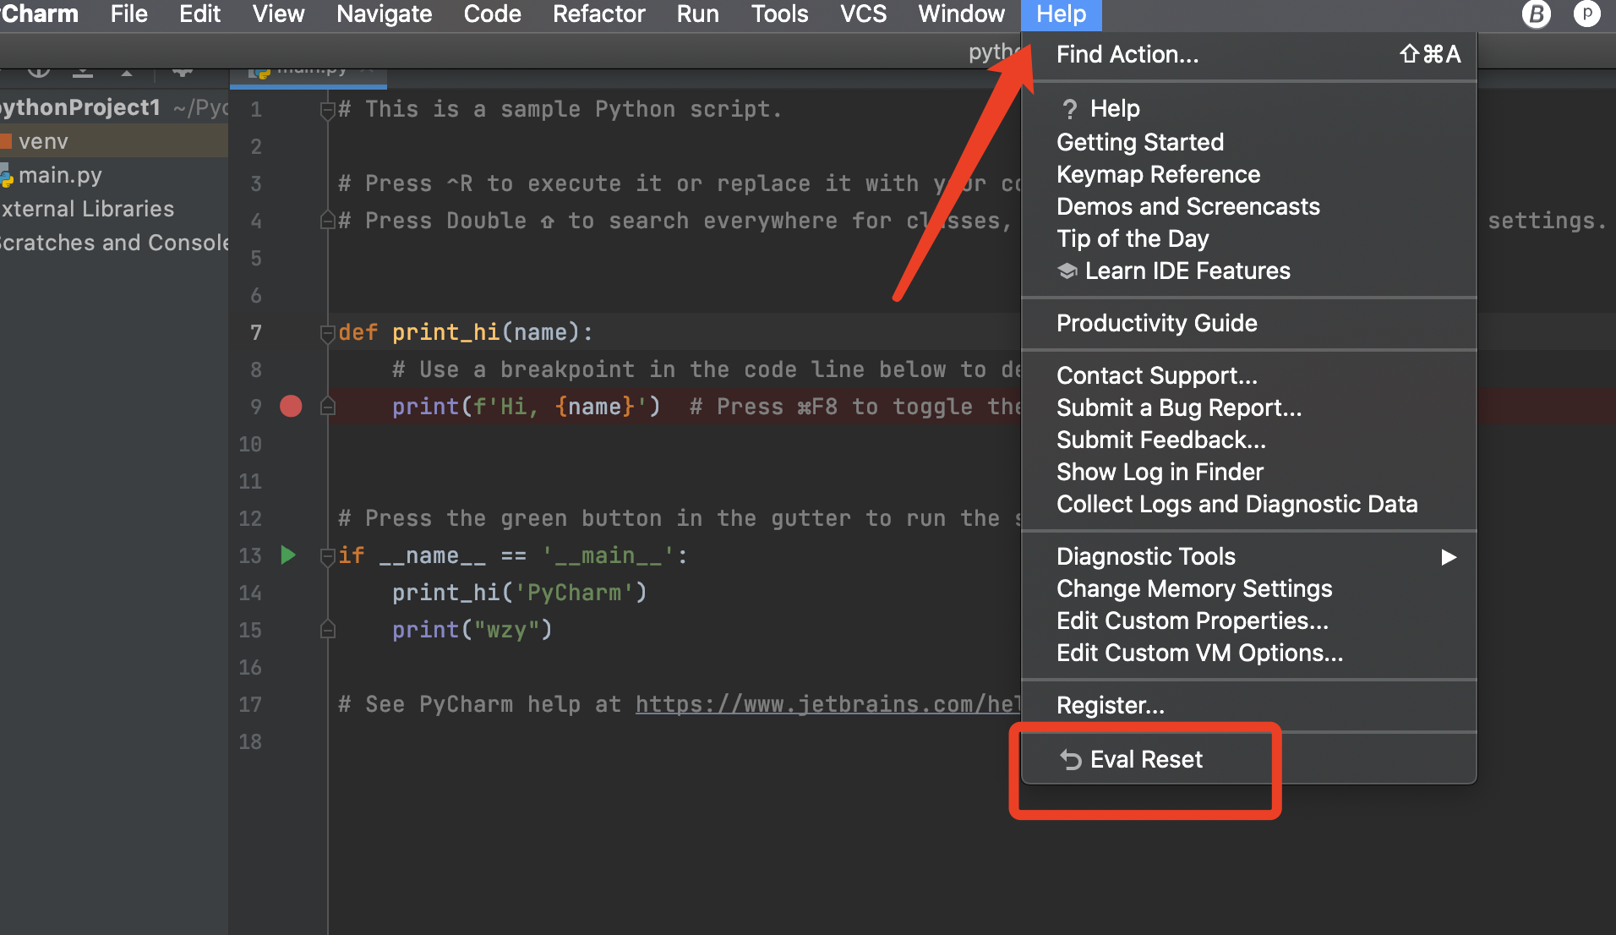Run the script from the line 13 gutter arrow
The height and width of the screenshot is (935, 1616).
click(288, 555)
